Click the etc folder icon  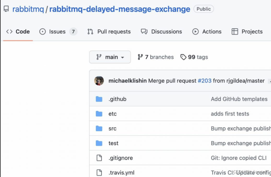(99, 114)
